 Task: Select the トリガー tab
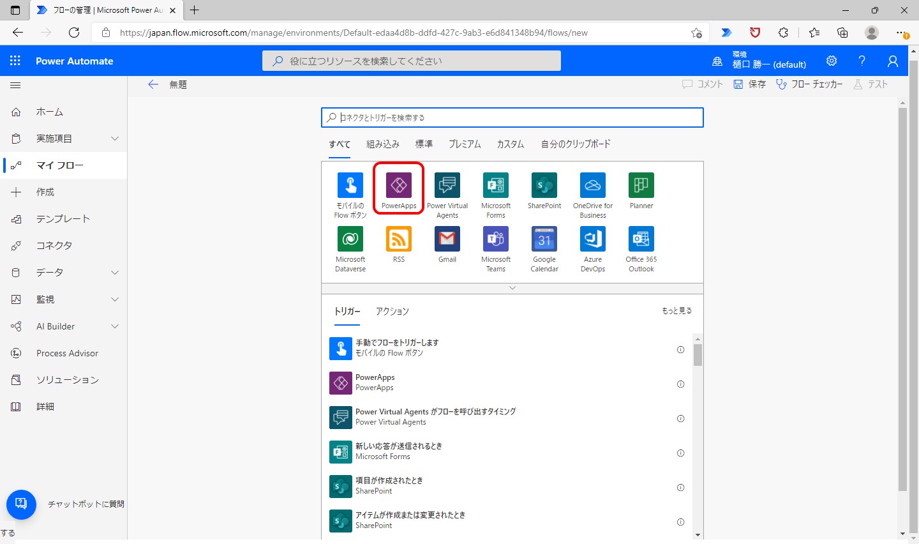(347, 311)
